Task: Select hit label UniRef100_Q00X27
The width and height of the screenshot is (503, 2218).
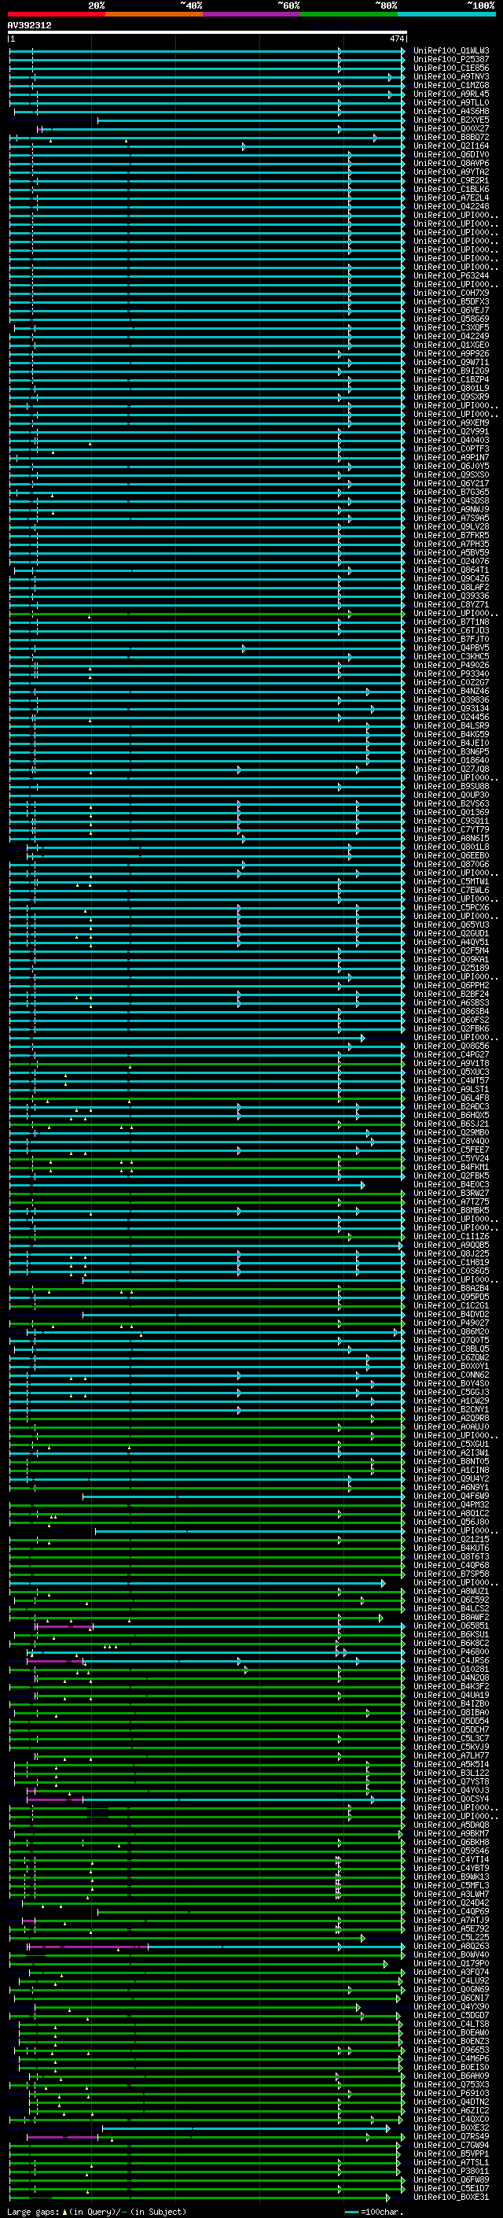Action: click(x=451, y=128)
